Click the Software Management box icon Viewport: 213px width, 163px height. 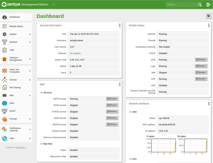click(x=4, y=59)
